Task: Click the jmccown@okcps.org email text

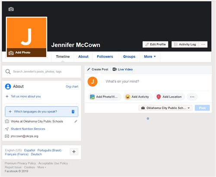Action: click(25, 136)
